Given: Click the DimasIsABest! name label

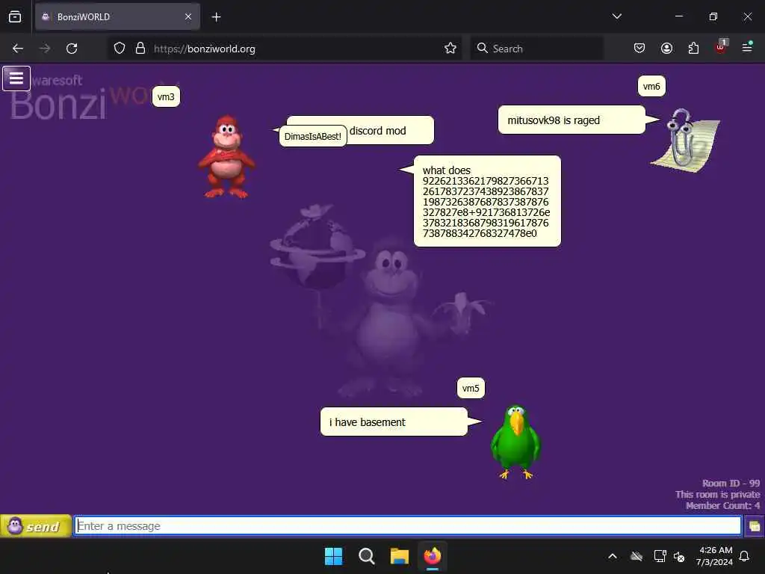Looking at the screenshot, I should [313, 136].
